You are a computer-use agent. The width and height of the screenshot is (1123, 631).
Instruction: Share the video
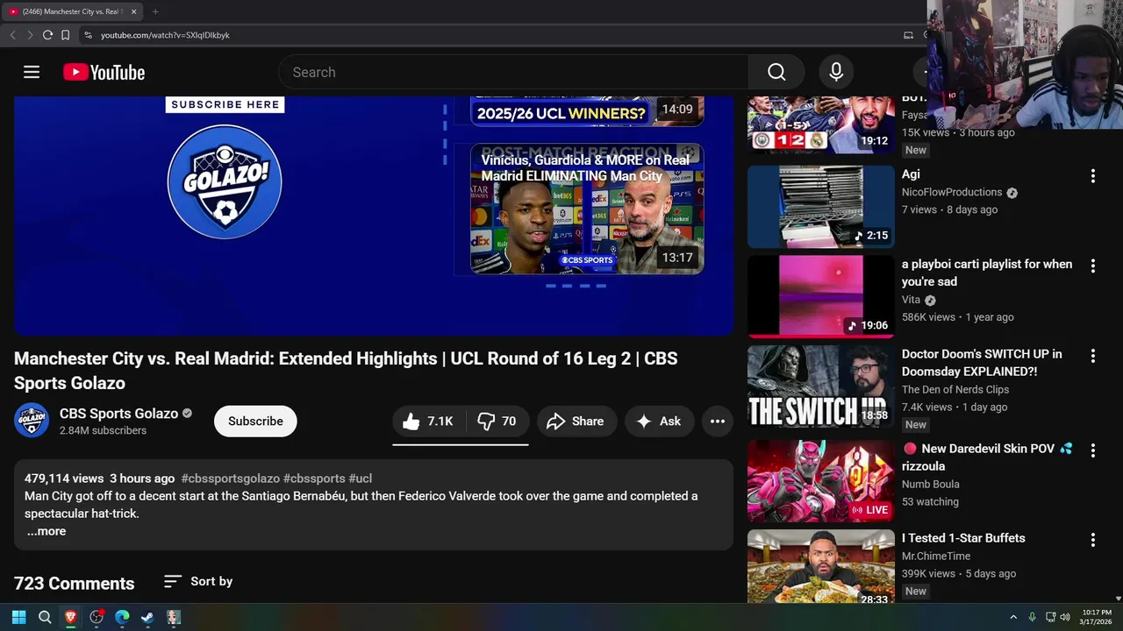pos(576,422)
